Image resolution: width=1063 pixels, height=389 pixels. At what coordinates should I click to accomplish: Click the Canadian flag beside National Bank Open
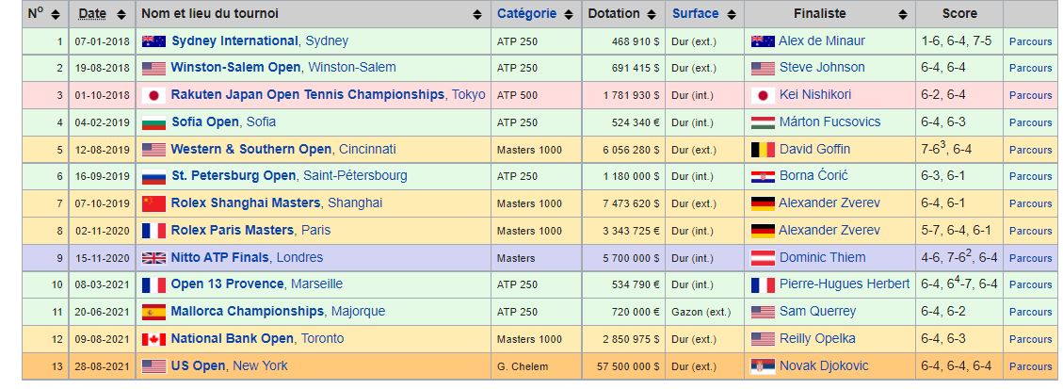[x=153, y=339]
